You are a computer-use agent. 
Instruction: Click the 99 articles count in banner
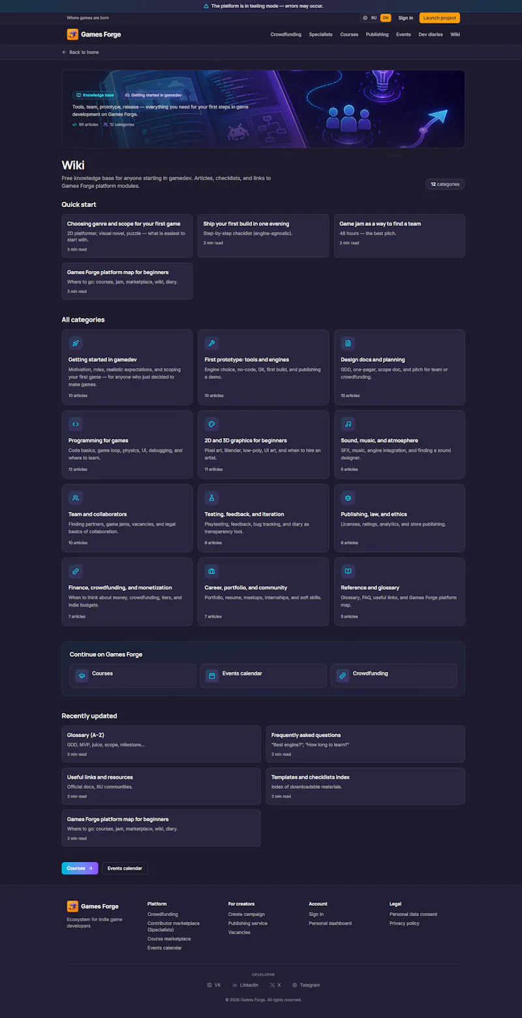click(85, 124)
